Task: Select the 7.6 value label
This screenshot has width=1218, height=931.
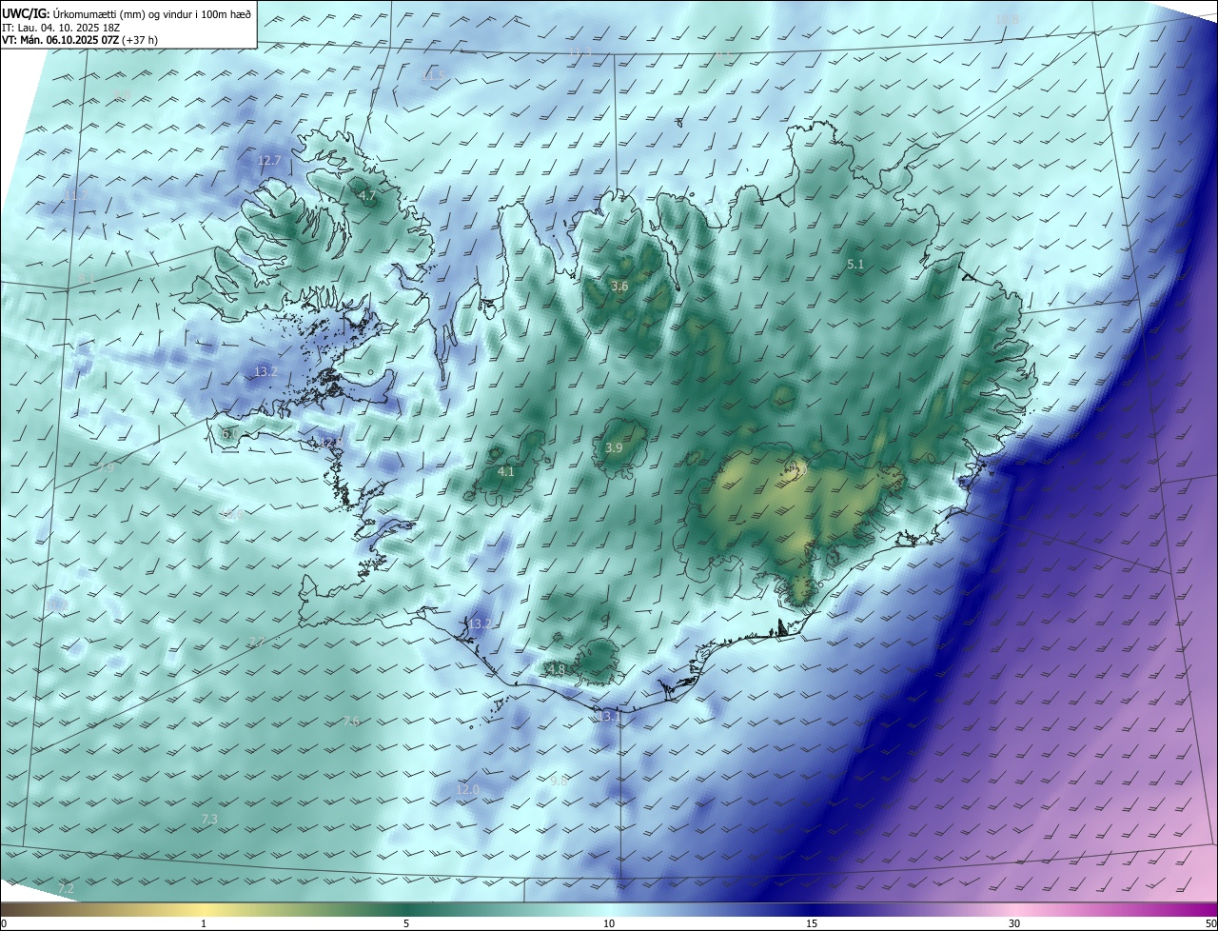Action: [352, 721]
